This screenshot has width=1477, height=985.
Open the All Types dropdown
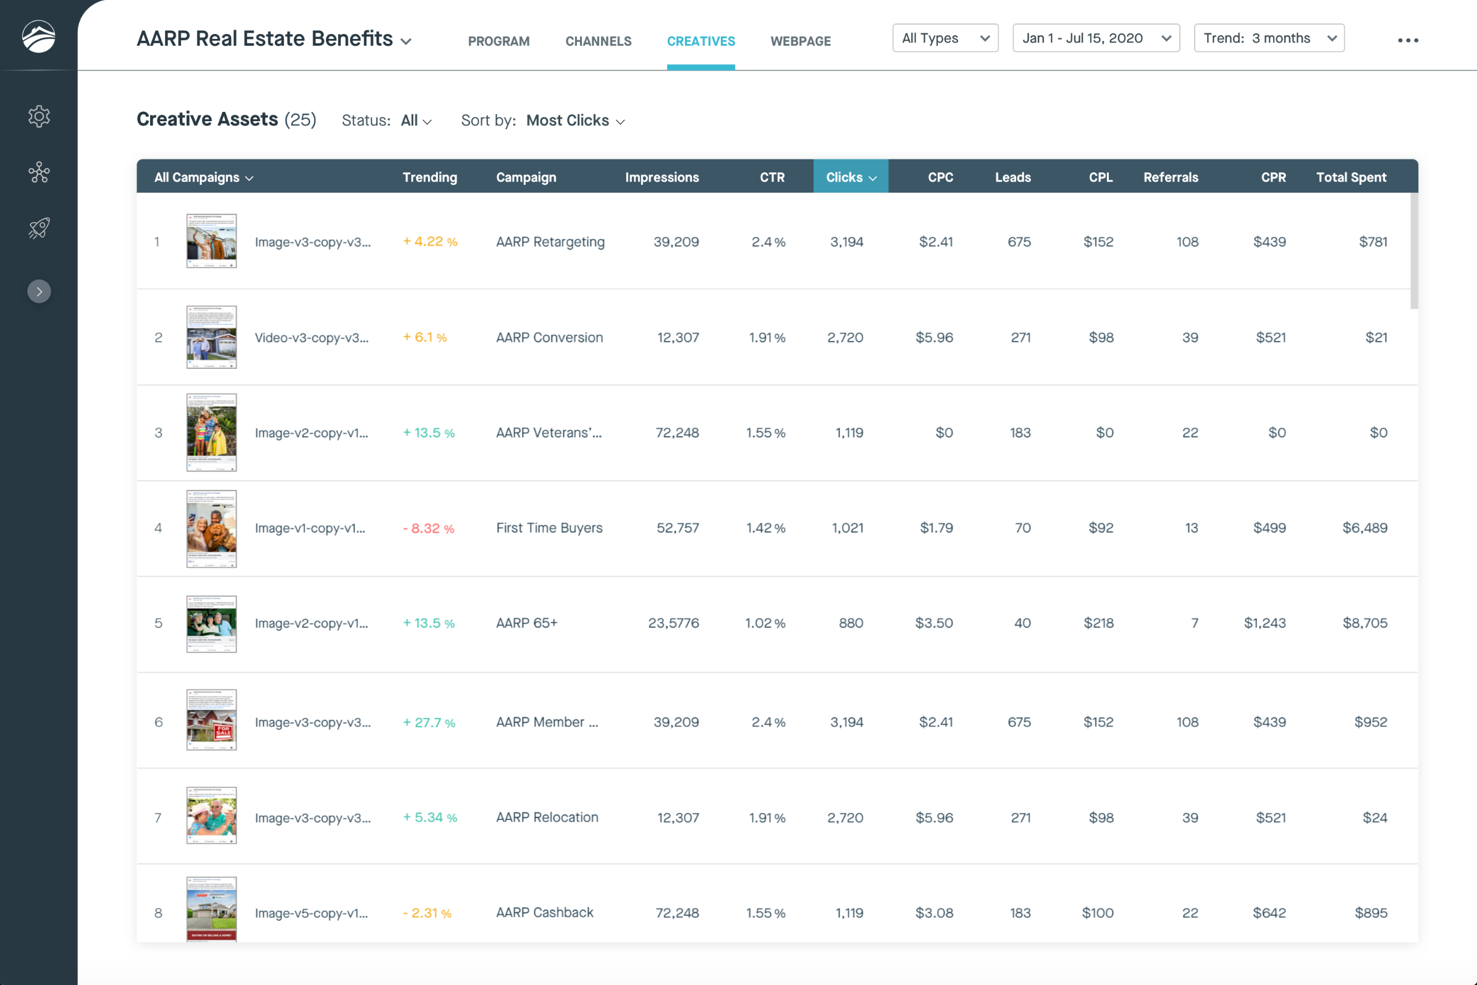[945, 38]
